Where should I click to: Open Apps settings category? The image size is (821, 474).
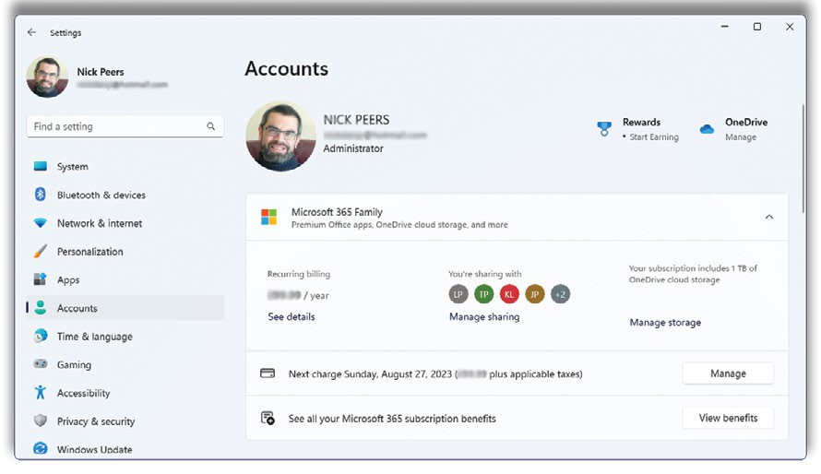pyautogui.click(x=125, y=279)
